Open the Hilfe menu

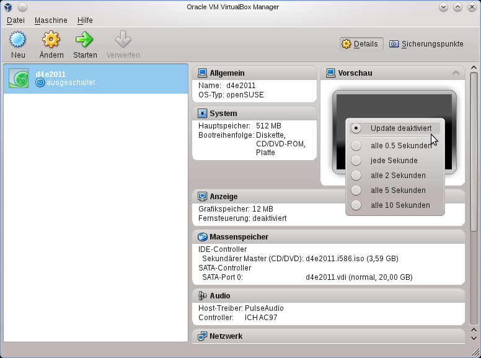pos(85,20)
